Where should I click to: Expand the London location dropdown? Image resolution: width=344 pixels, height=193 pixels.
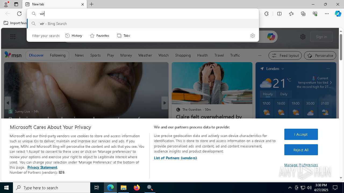pyautogui.click(x=283, y=69)
